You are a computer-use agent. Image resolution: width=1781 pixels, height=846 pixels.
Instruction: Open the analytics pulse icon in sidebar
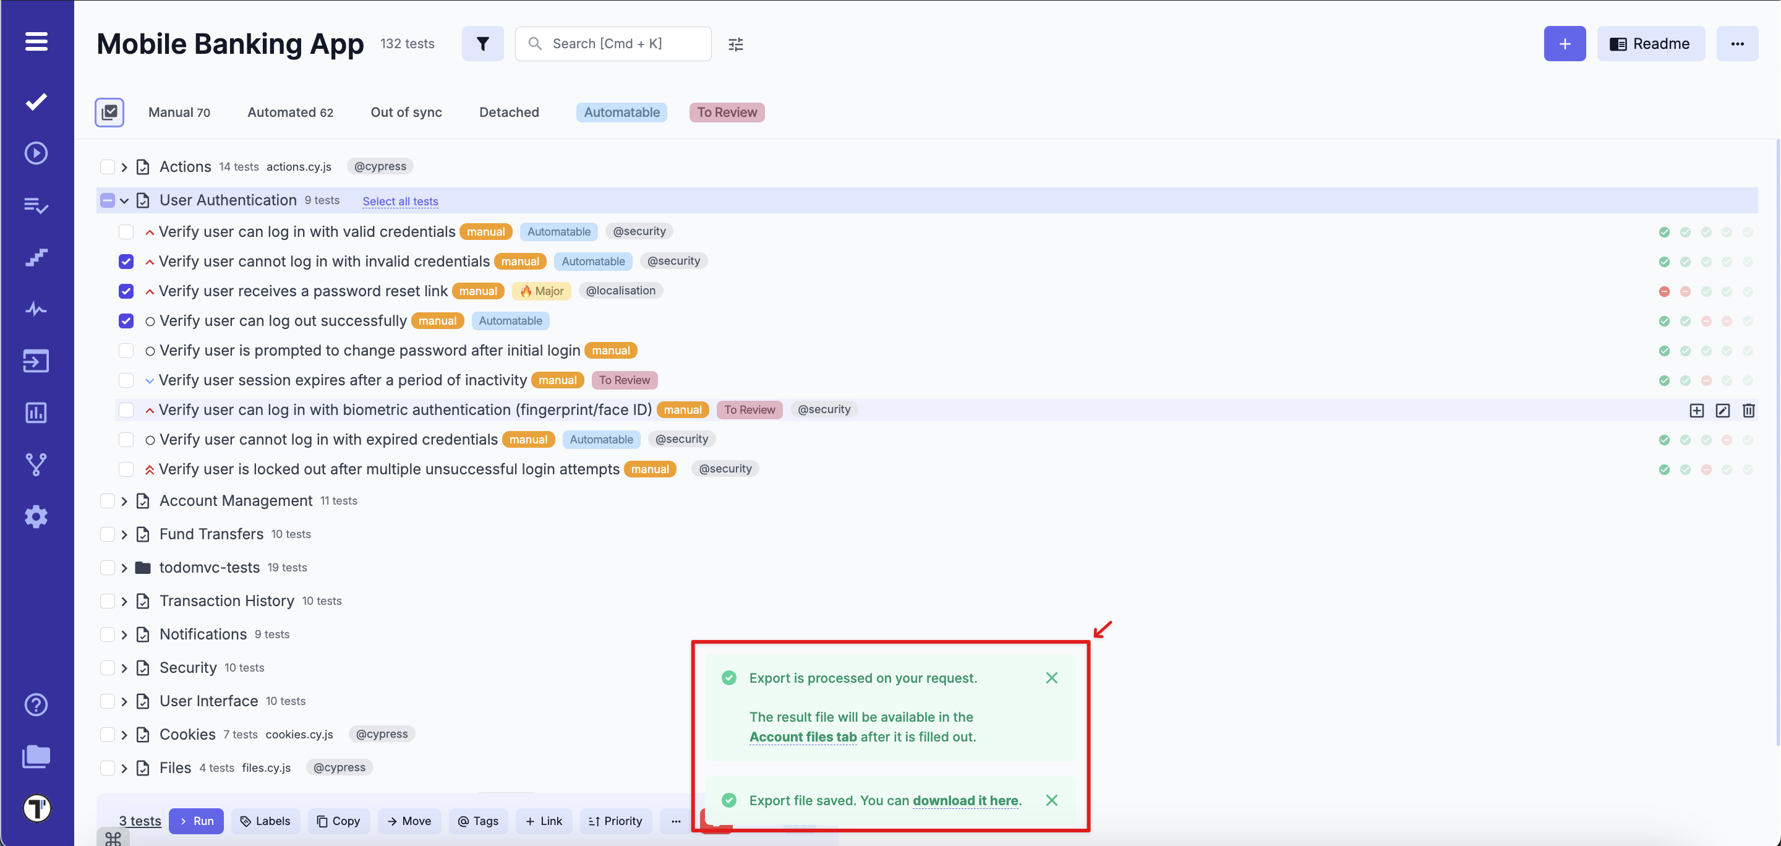pos(35,309)
